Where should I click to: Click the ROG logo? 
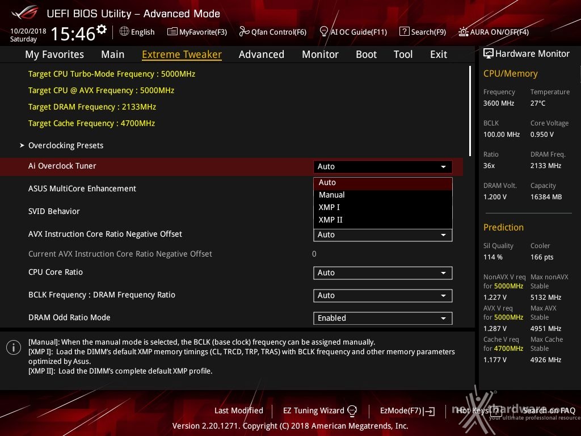25,13
